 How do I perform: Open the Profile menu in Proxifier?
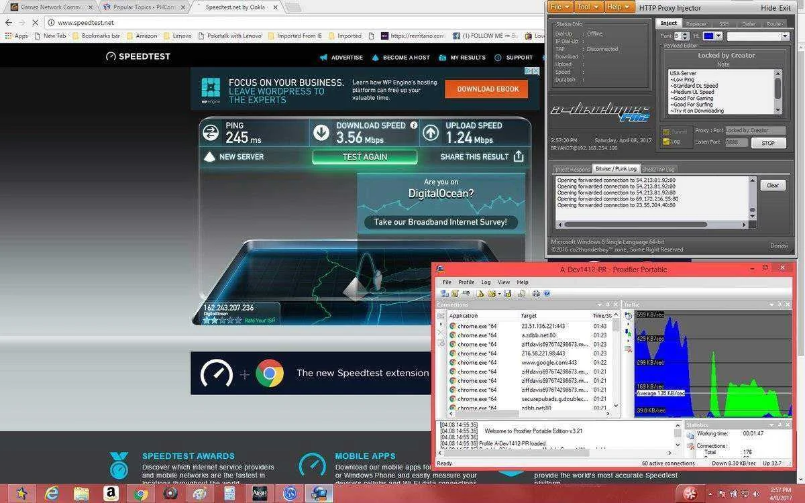click(466, 282)
